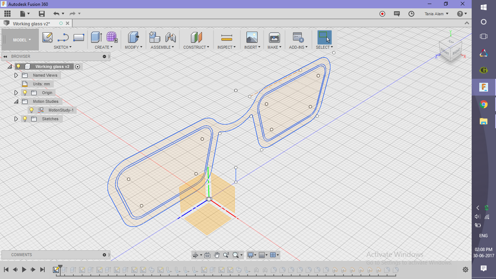Open the Display Settings dropdown

click(252, 255)
